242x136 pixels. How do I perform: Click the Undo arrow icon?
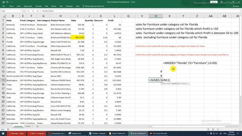tap(7, 2)
